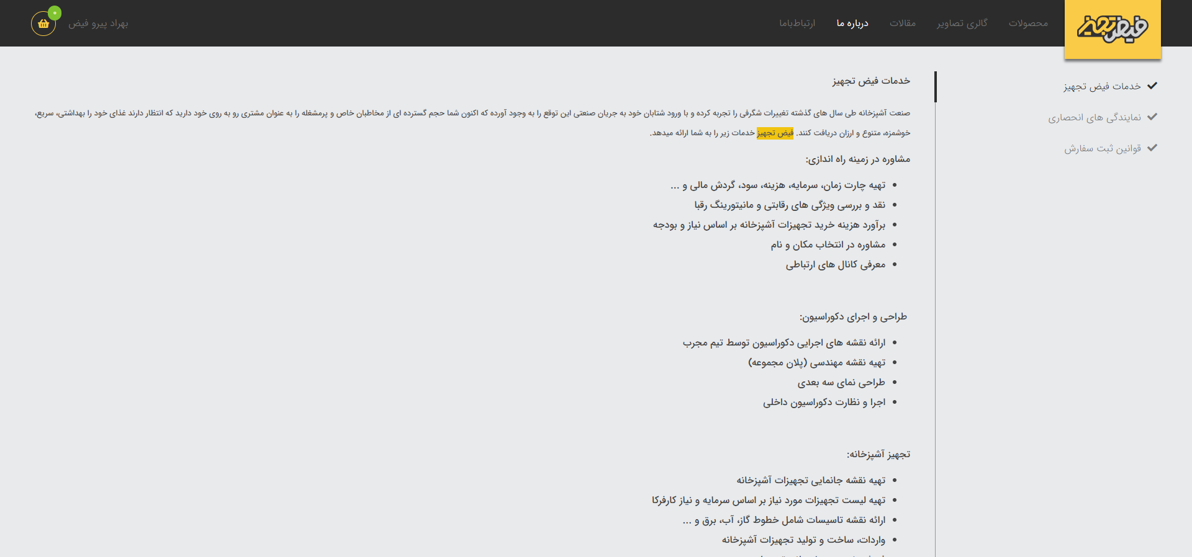The image size is (1192, 557).
Task: Click bullet ارائه نقشه های اجرایی دکوراسیون
Action: tap(784, 343)
